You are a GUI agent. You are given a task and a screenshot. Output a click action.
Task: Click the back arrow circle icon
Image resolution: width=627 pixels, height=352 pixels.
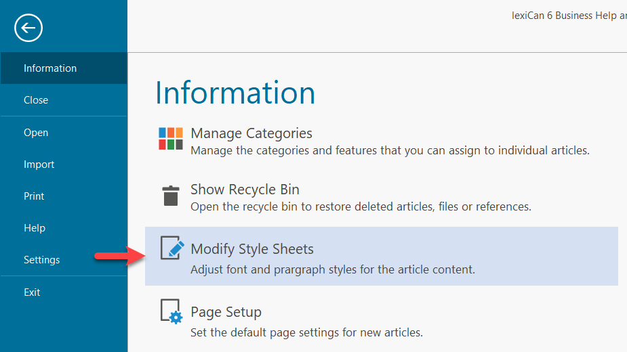pos(28,28)
